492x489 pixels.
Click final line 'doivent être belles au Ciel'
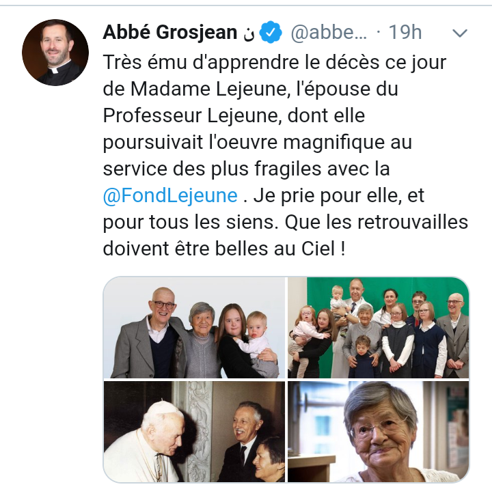[219, 249]
